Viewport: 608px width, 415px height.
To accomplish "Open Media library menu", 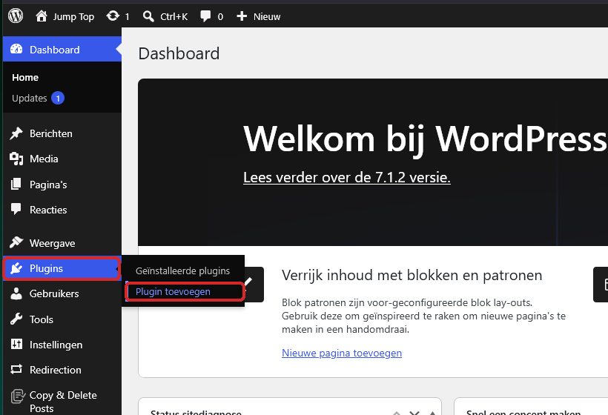I will (62, 159).
